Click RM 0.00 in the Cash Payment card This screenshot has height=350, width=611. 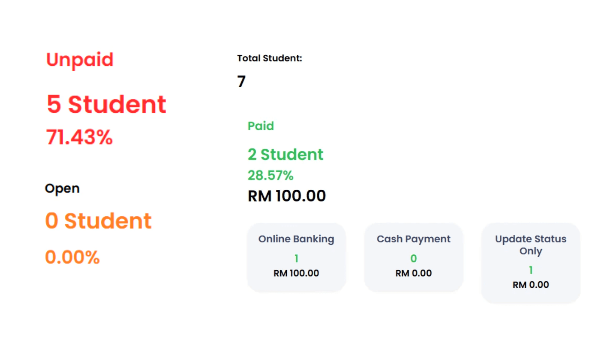[413, 273]
